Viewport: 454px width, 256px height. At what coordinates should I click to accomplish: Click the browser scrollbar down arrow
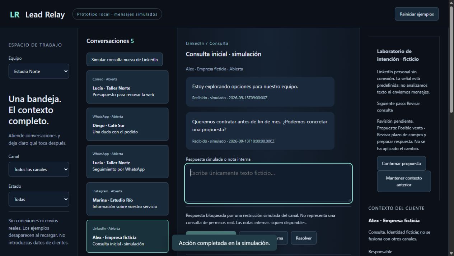[451, 253]
